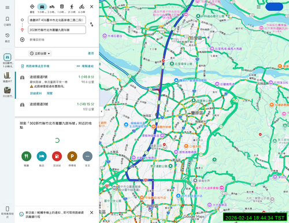Select the Driving car travel mode
289x223 pixels.
coord(42,7)
